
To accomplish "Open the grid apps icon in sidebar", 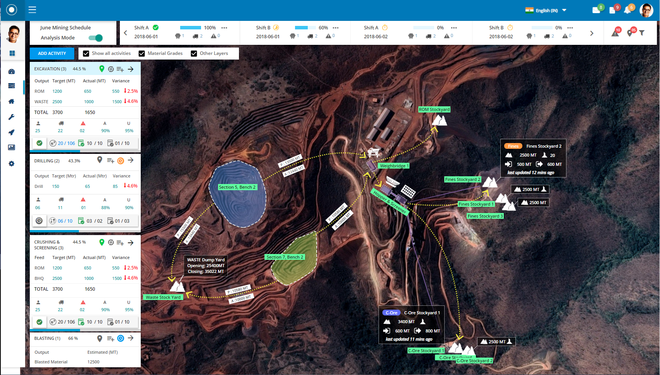I will pyautogui.click(x=12, y=53).
